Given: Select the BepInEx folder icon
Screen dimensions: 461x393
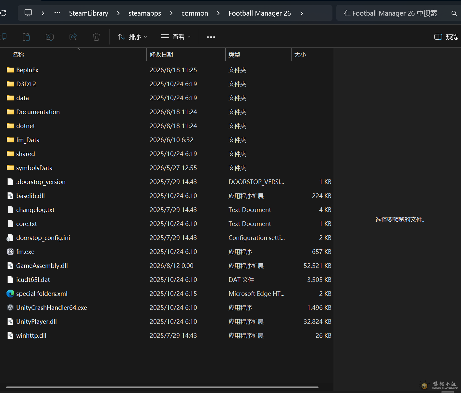Looking at the screenshot, I should [x=10, y=70].
